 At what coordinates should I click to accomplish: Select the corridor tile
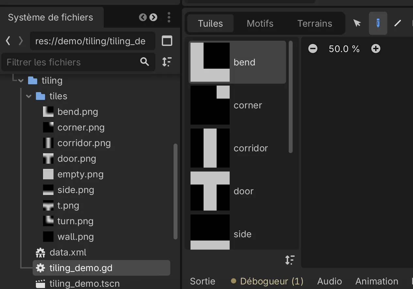237,148
